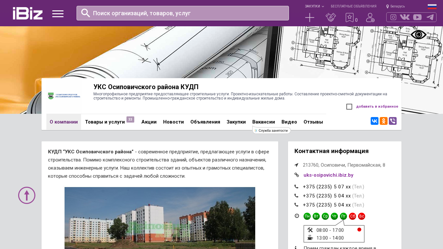Click the company title УКС Осиповичского района КУДП

point(146,87)
